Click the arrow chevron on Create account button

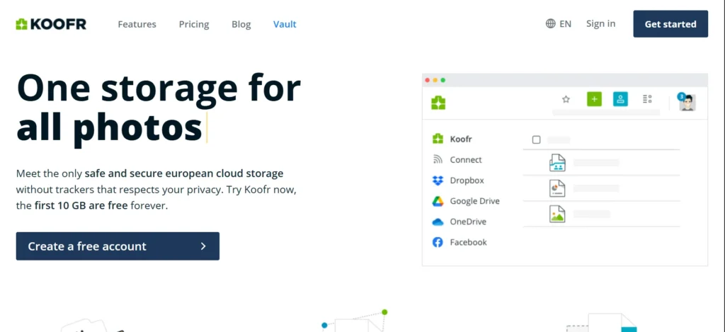203,246
